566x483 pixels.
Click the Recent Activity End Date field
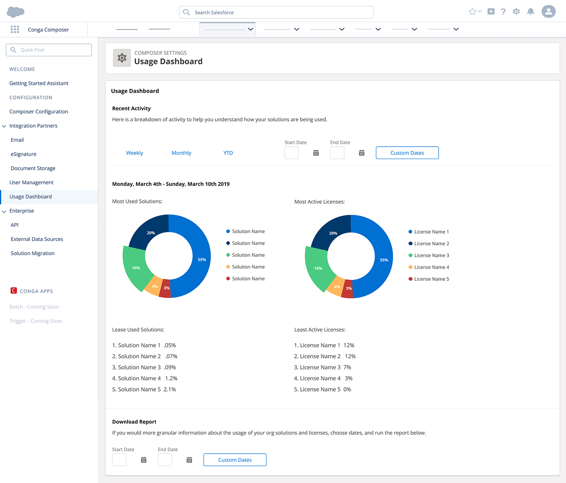tap(337, 153)
